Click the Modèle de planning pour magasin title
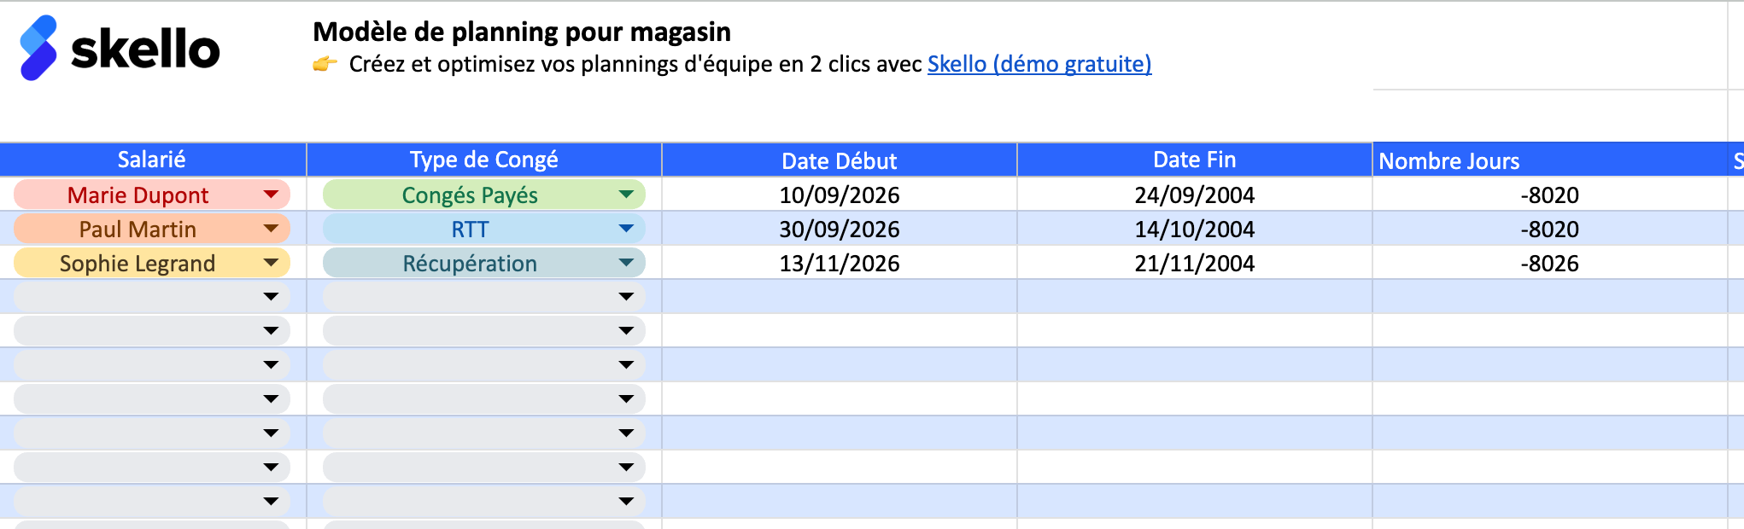The width and height of the screenshot is (1744, 529). click(x=521, y=32)
